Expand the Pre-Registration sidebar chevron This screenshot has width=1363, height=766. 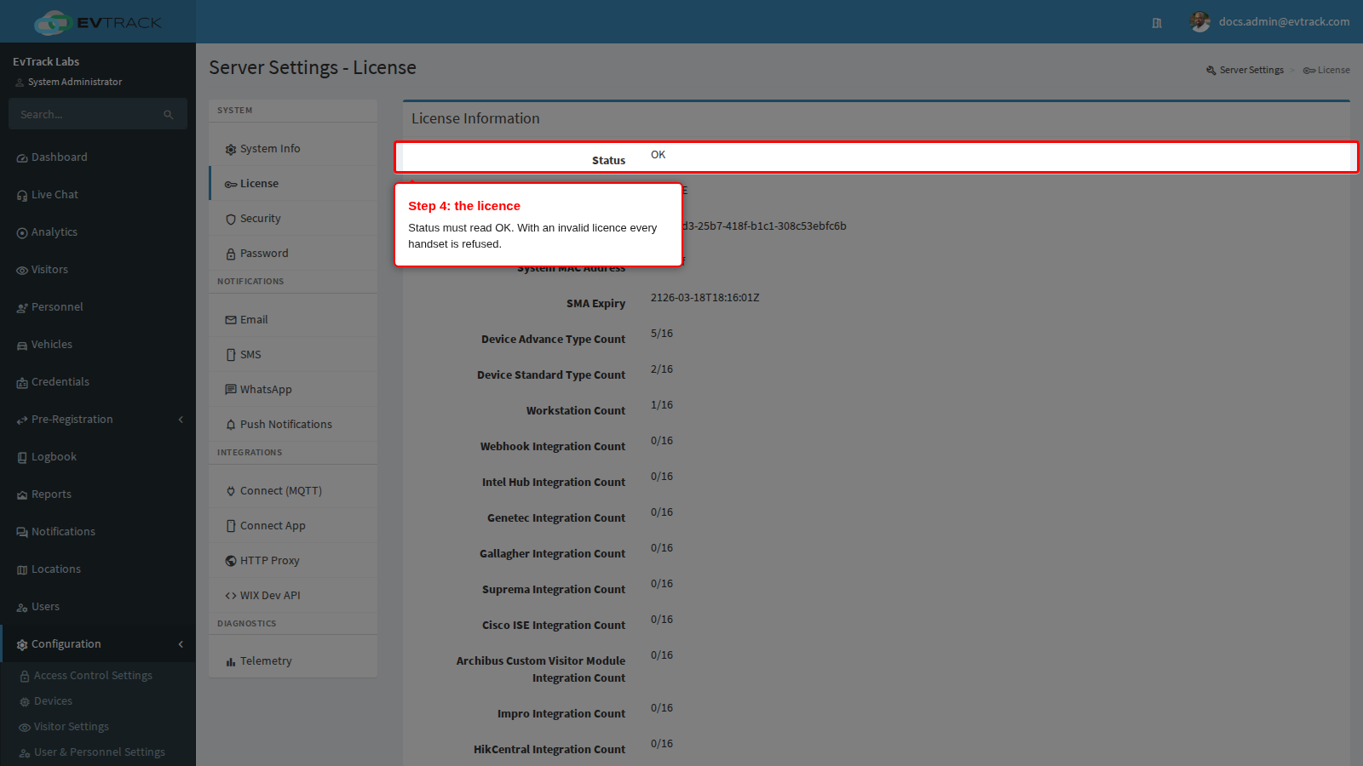tap(181, 420)
